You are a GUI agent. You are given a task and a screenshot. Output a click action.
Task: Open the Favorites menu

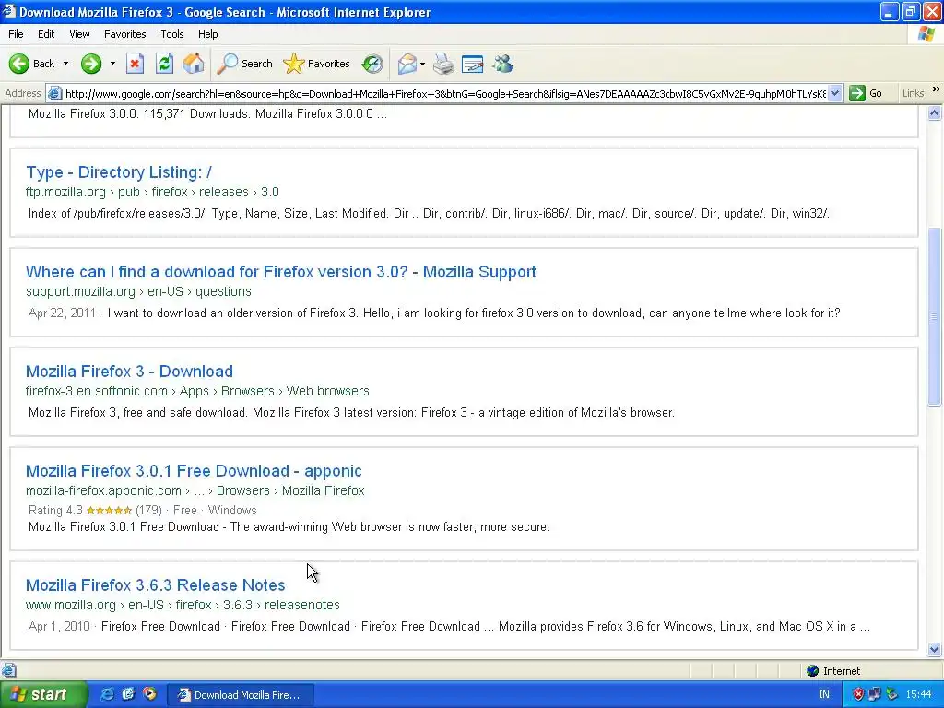124,34
